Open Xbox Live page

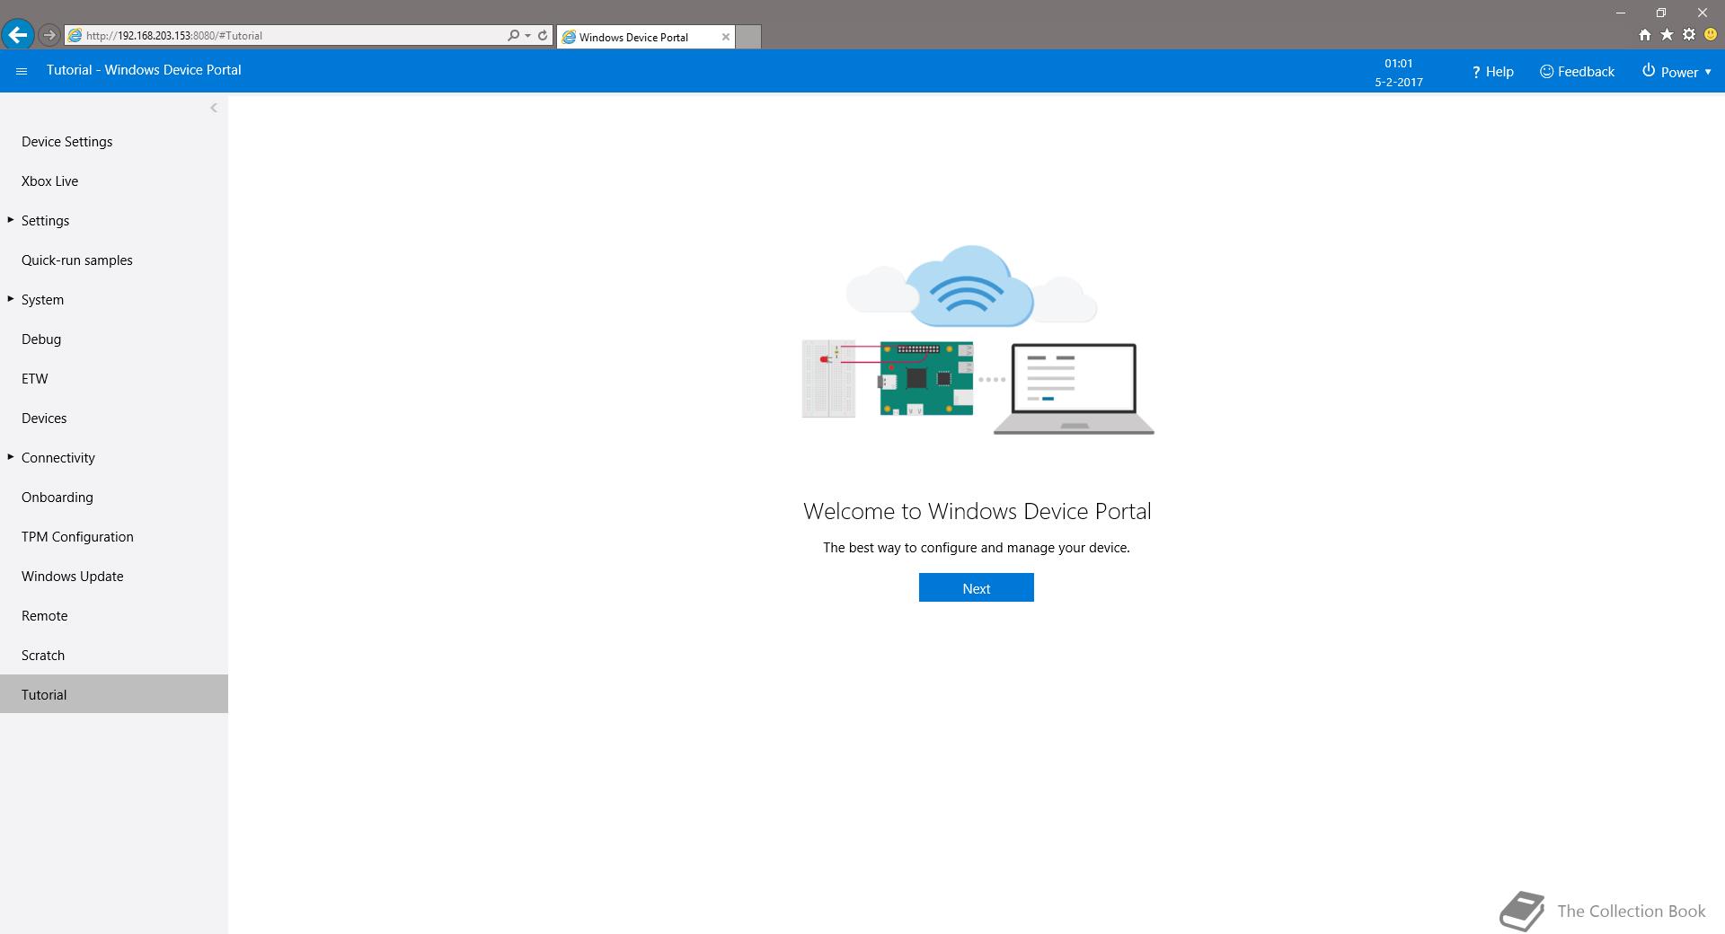[114, 181]
